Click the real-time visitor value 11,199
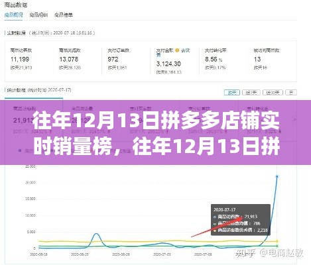Viewport: 311px width, 265px height. click(20, 59)
